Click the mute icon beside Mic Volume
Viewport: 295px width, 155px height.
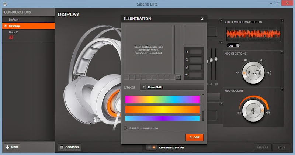pos(239,113)
